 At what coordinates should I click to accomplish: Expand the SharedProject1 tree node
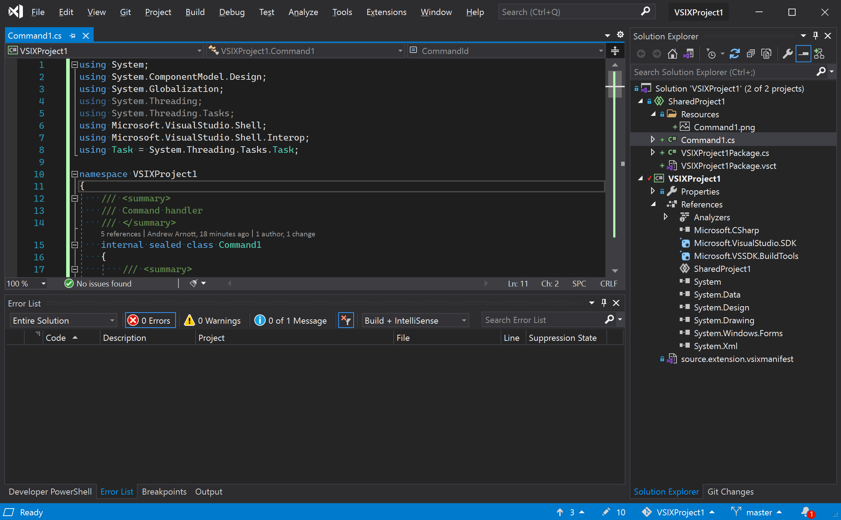pos(641,101)
